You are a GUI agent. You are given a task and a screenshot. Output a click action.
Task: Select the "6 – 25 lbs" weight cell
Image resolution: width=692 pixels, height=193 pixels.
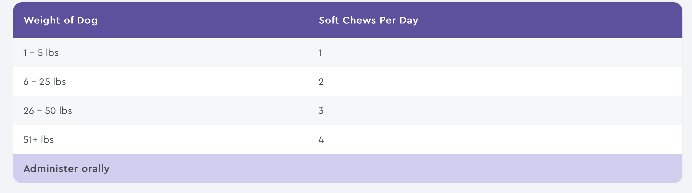[x=44, y=82]
